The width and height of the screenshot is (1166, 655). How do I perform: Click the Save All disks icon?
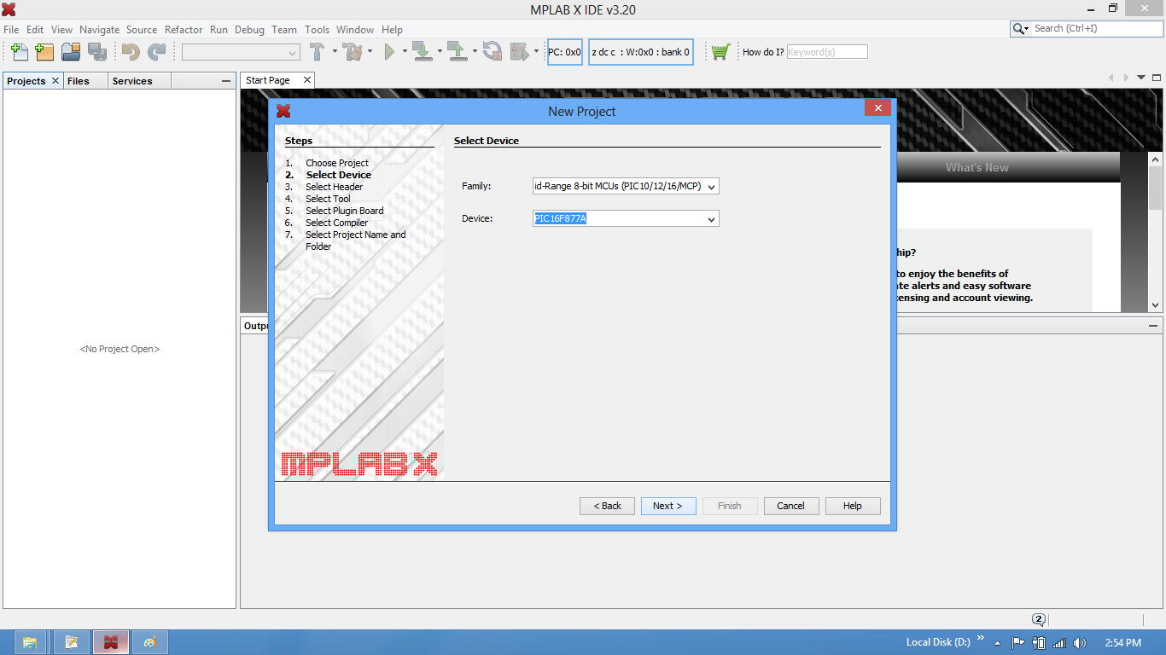point(96,52)
